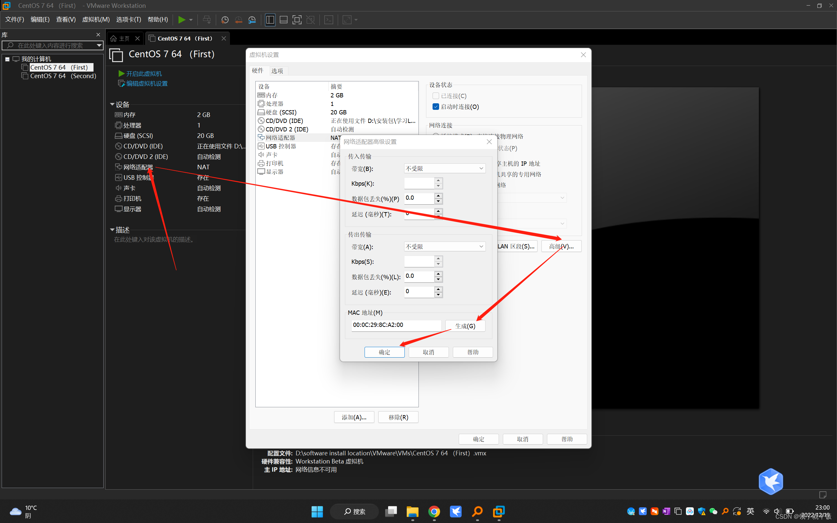
Task: Click the incoming Kbps(K) input field
Action: (419, 183)
